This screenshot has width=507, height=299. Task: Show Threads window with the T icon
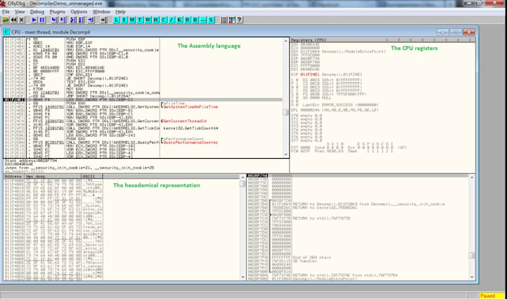(x=139, y=20)
